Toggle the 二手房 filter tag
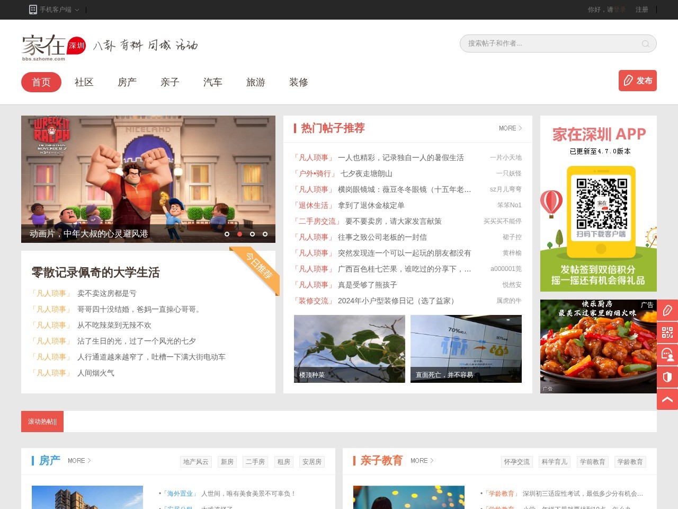Screen dimensions: 678x509 click(x=255, y=462)
